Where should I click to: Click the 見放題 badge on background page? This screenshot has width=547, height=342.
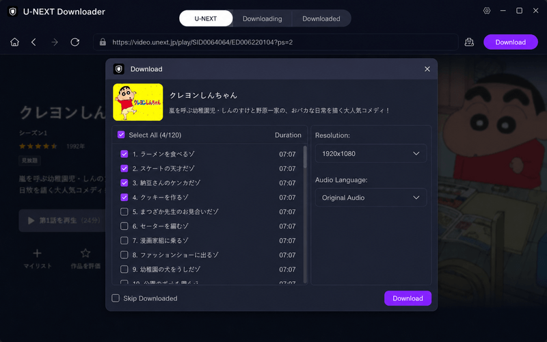(x=29, y=161)
